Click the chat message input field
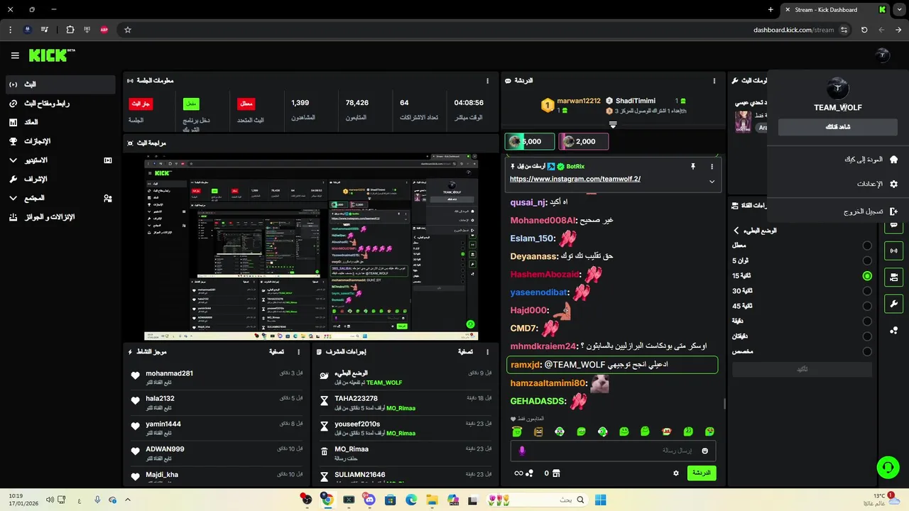Image resolution: width=909 pixels, height=511 pixels. pos(613,451)
